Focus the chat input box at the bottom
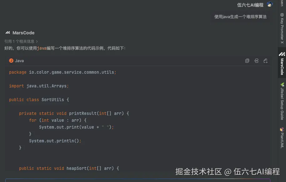The height and width of the screenshot is (182, 286). click(x=138, y=180)
